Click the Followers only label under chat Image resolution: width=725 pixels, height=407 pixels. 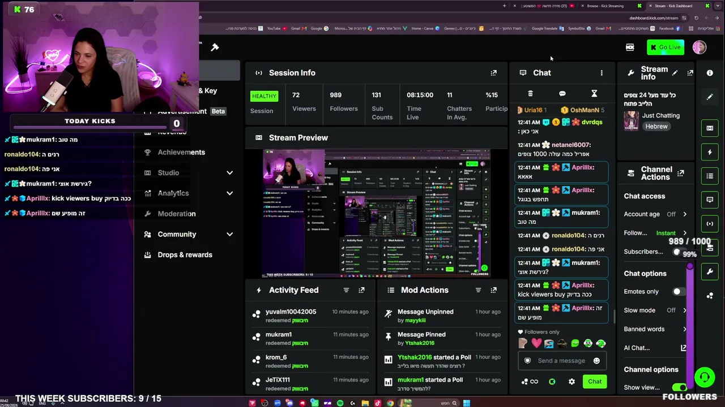pos(542,332)
